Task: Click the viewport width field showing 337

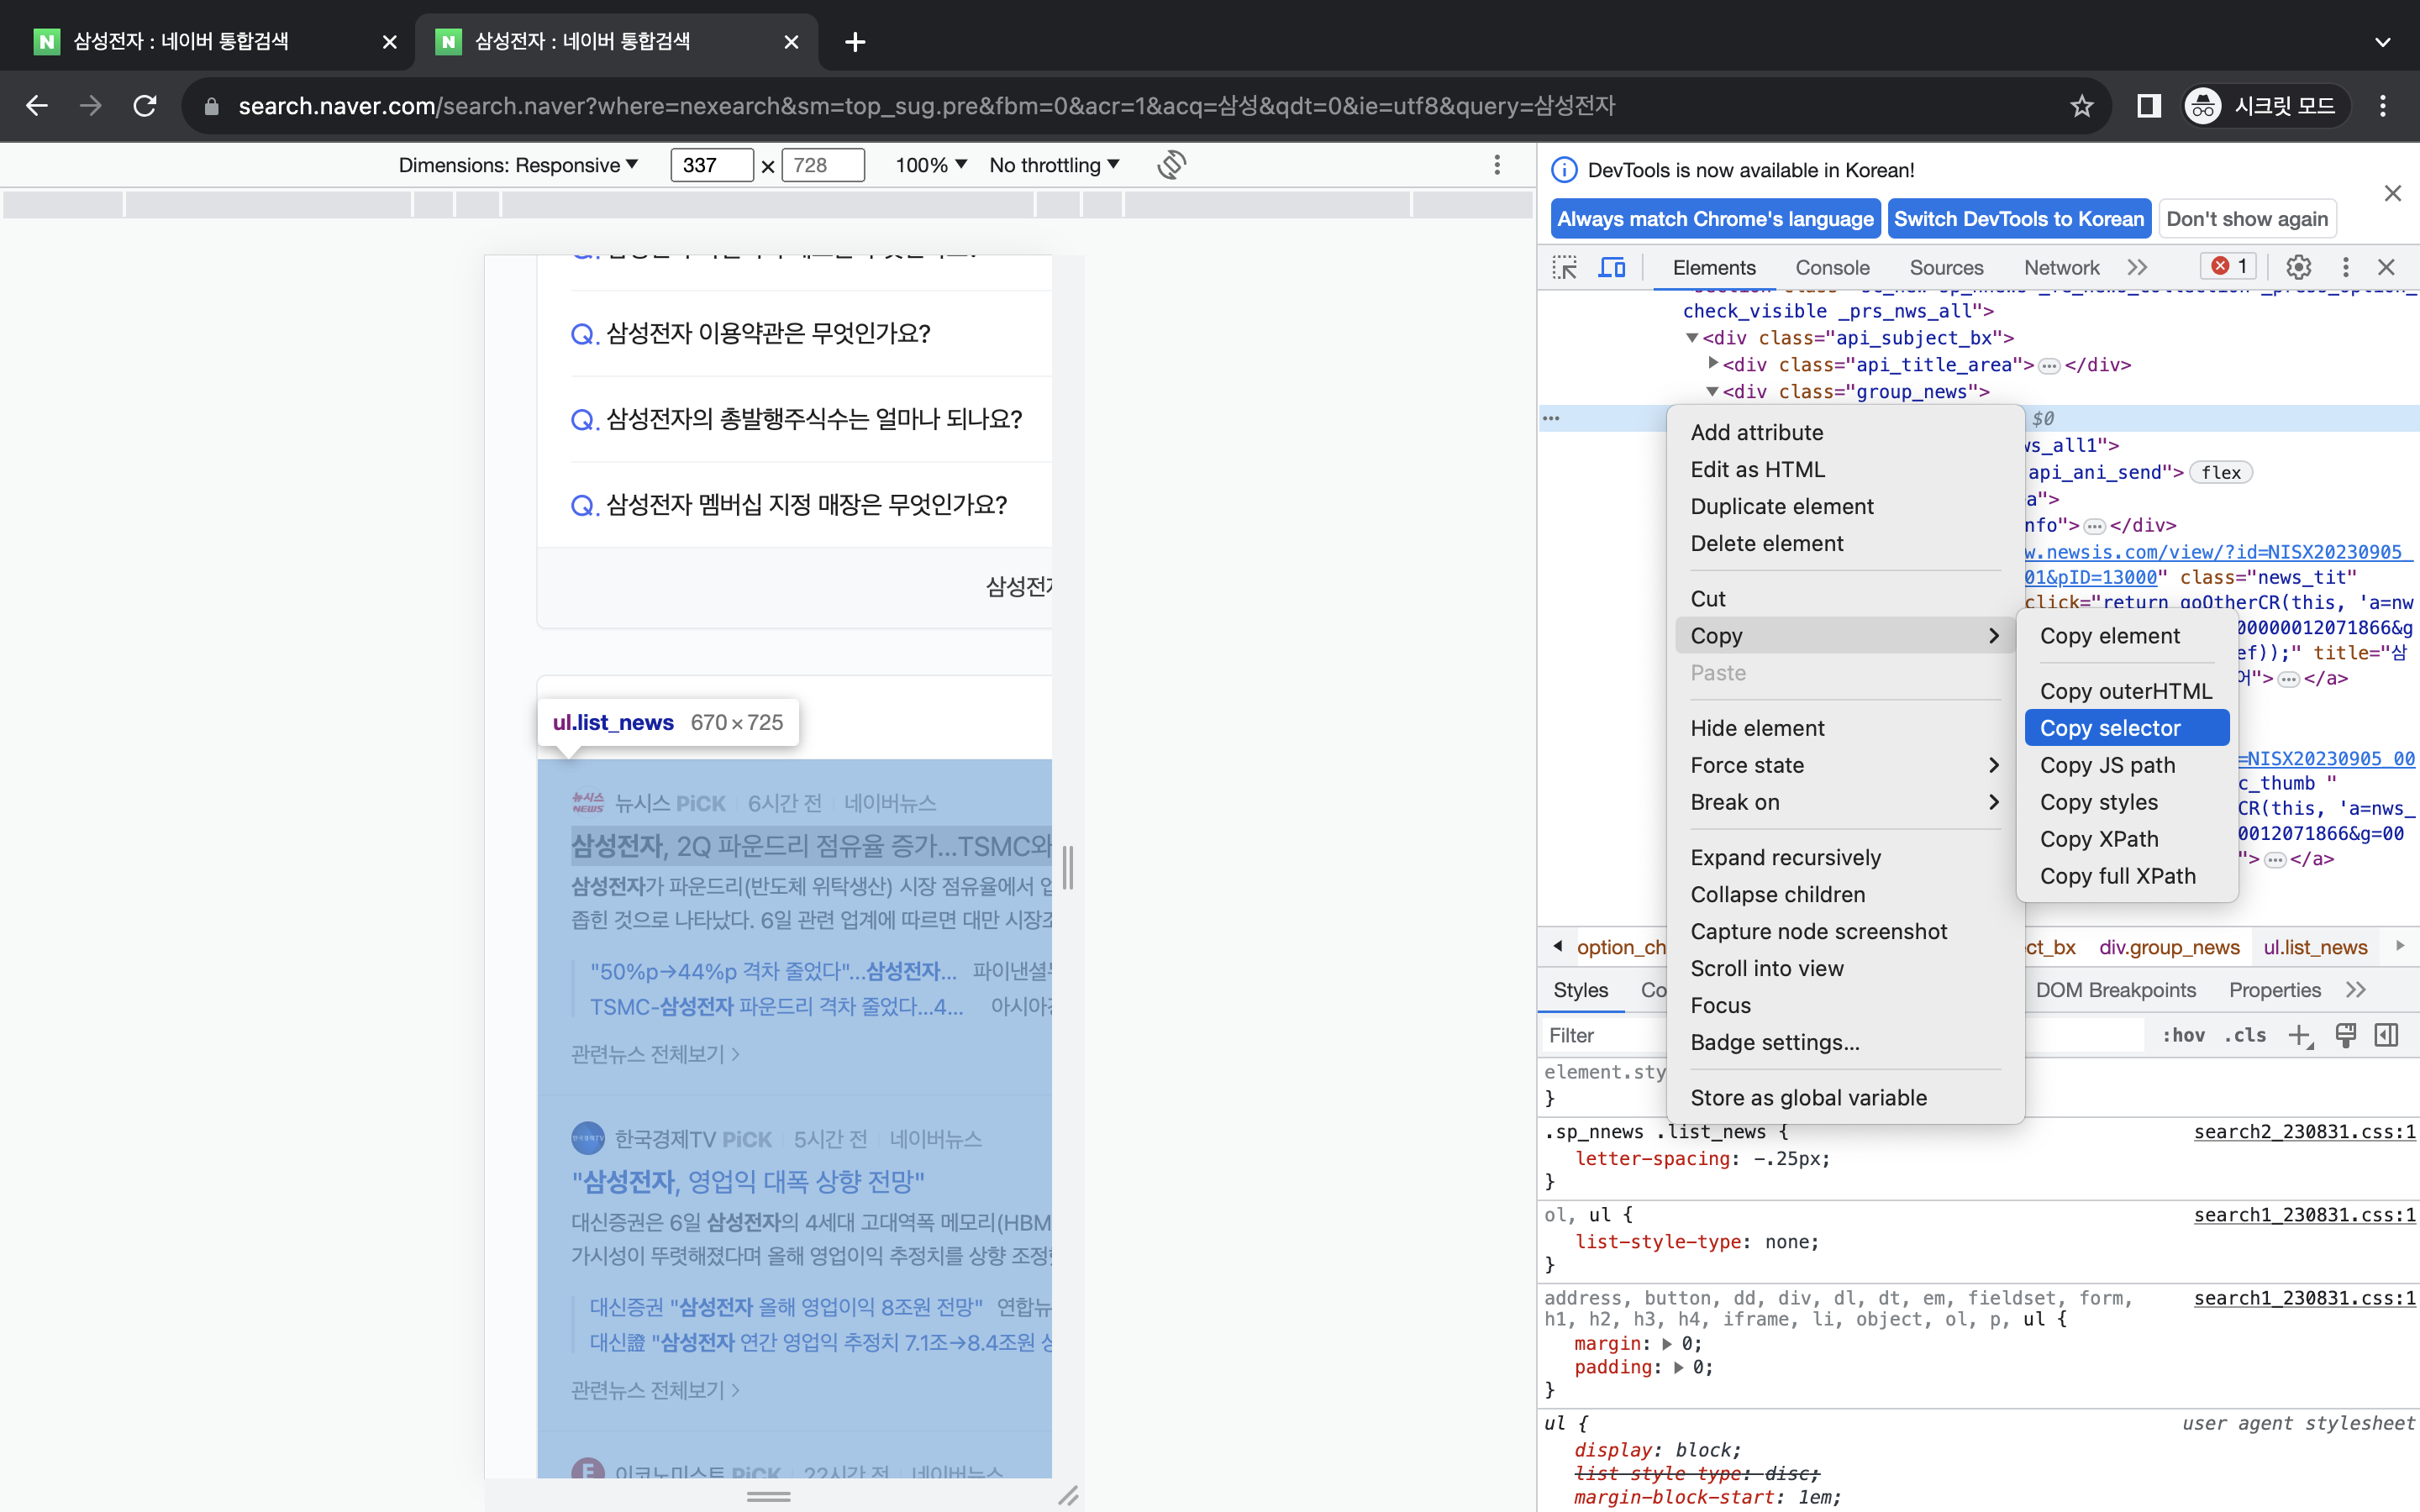Action: pos(712,165)
